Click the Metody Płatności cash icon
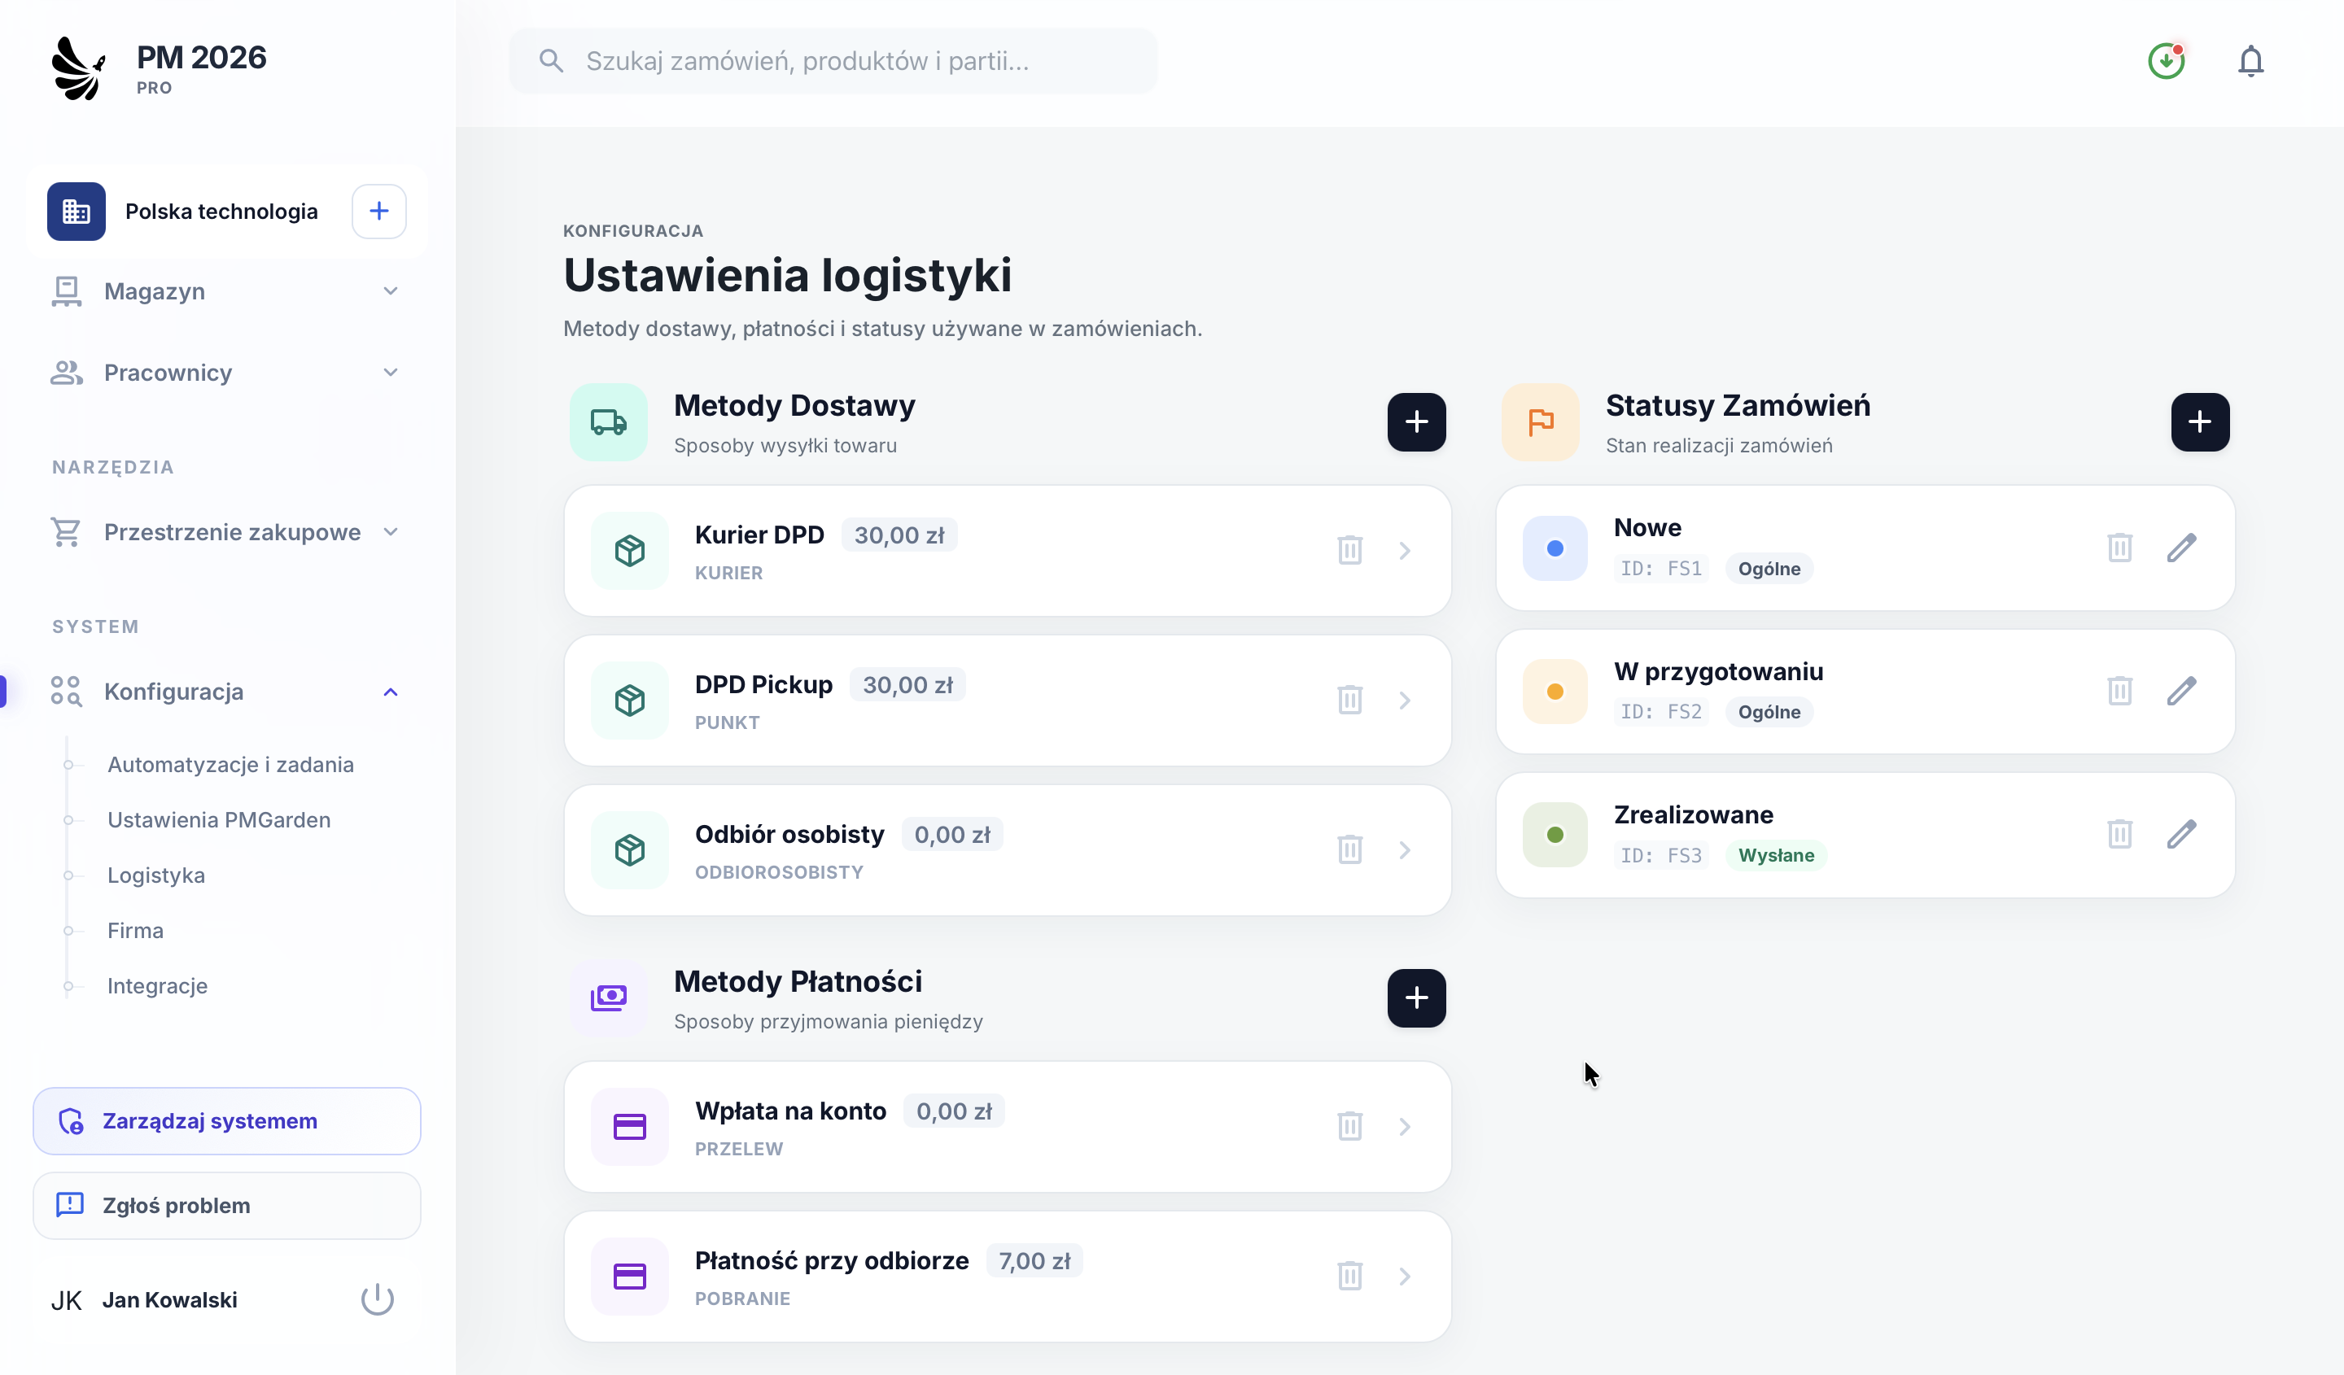Screen dimensions: 2344x1375 pos(608,997)
